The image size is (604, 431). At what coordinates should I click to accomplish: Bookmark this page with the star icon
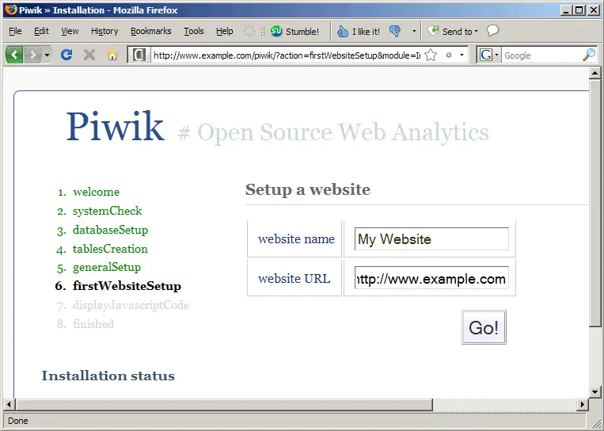click(x=431, y=55)
